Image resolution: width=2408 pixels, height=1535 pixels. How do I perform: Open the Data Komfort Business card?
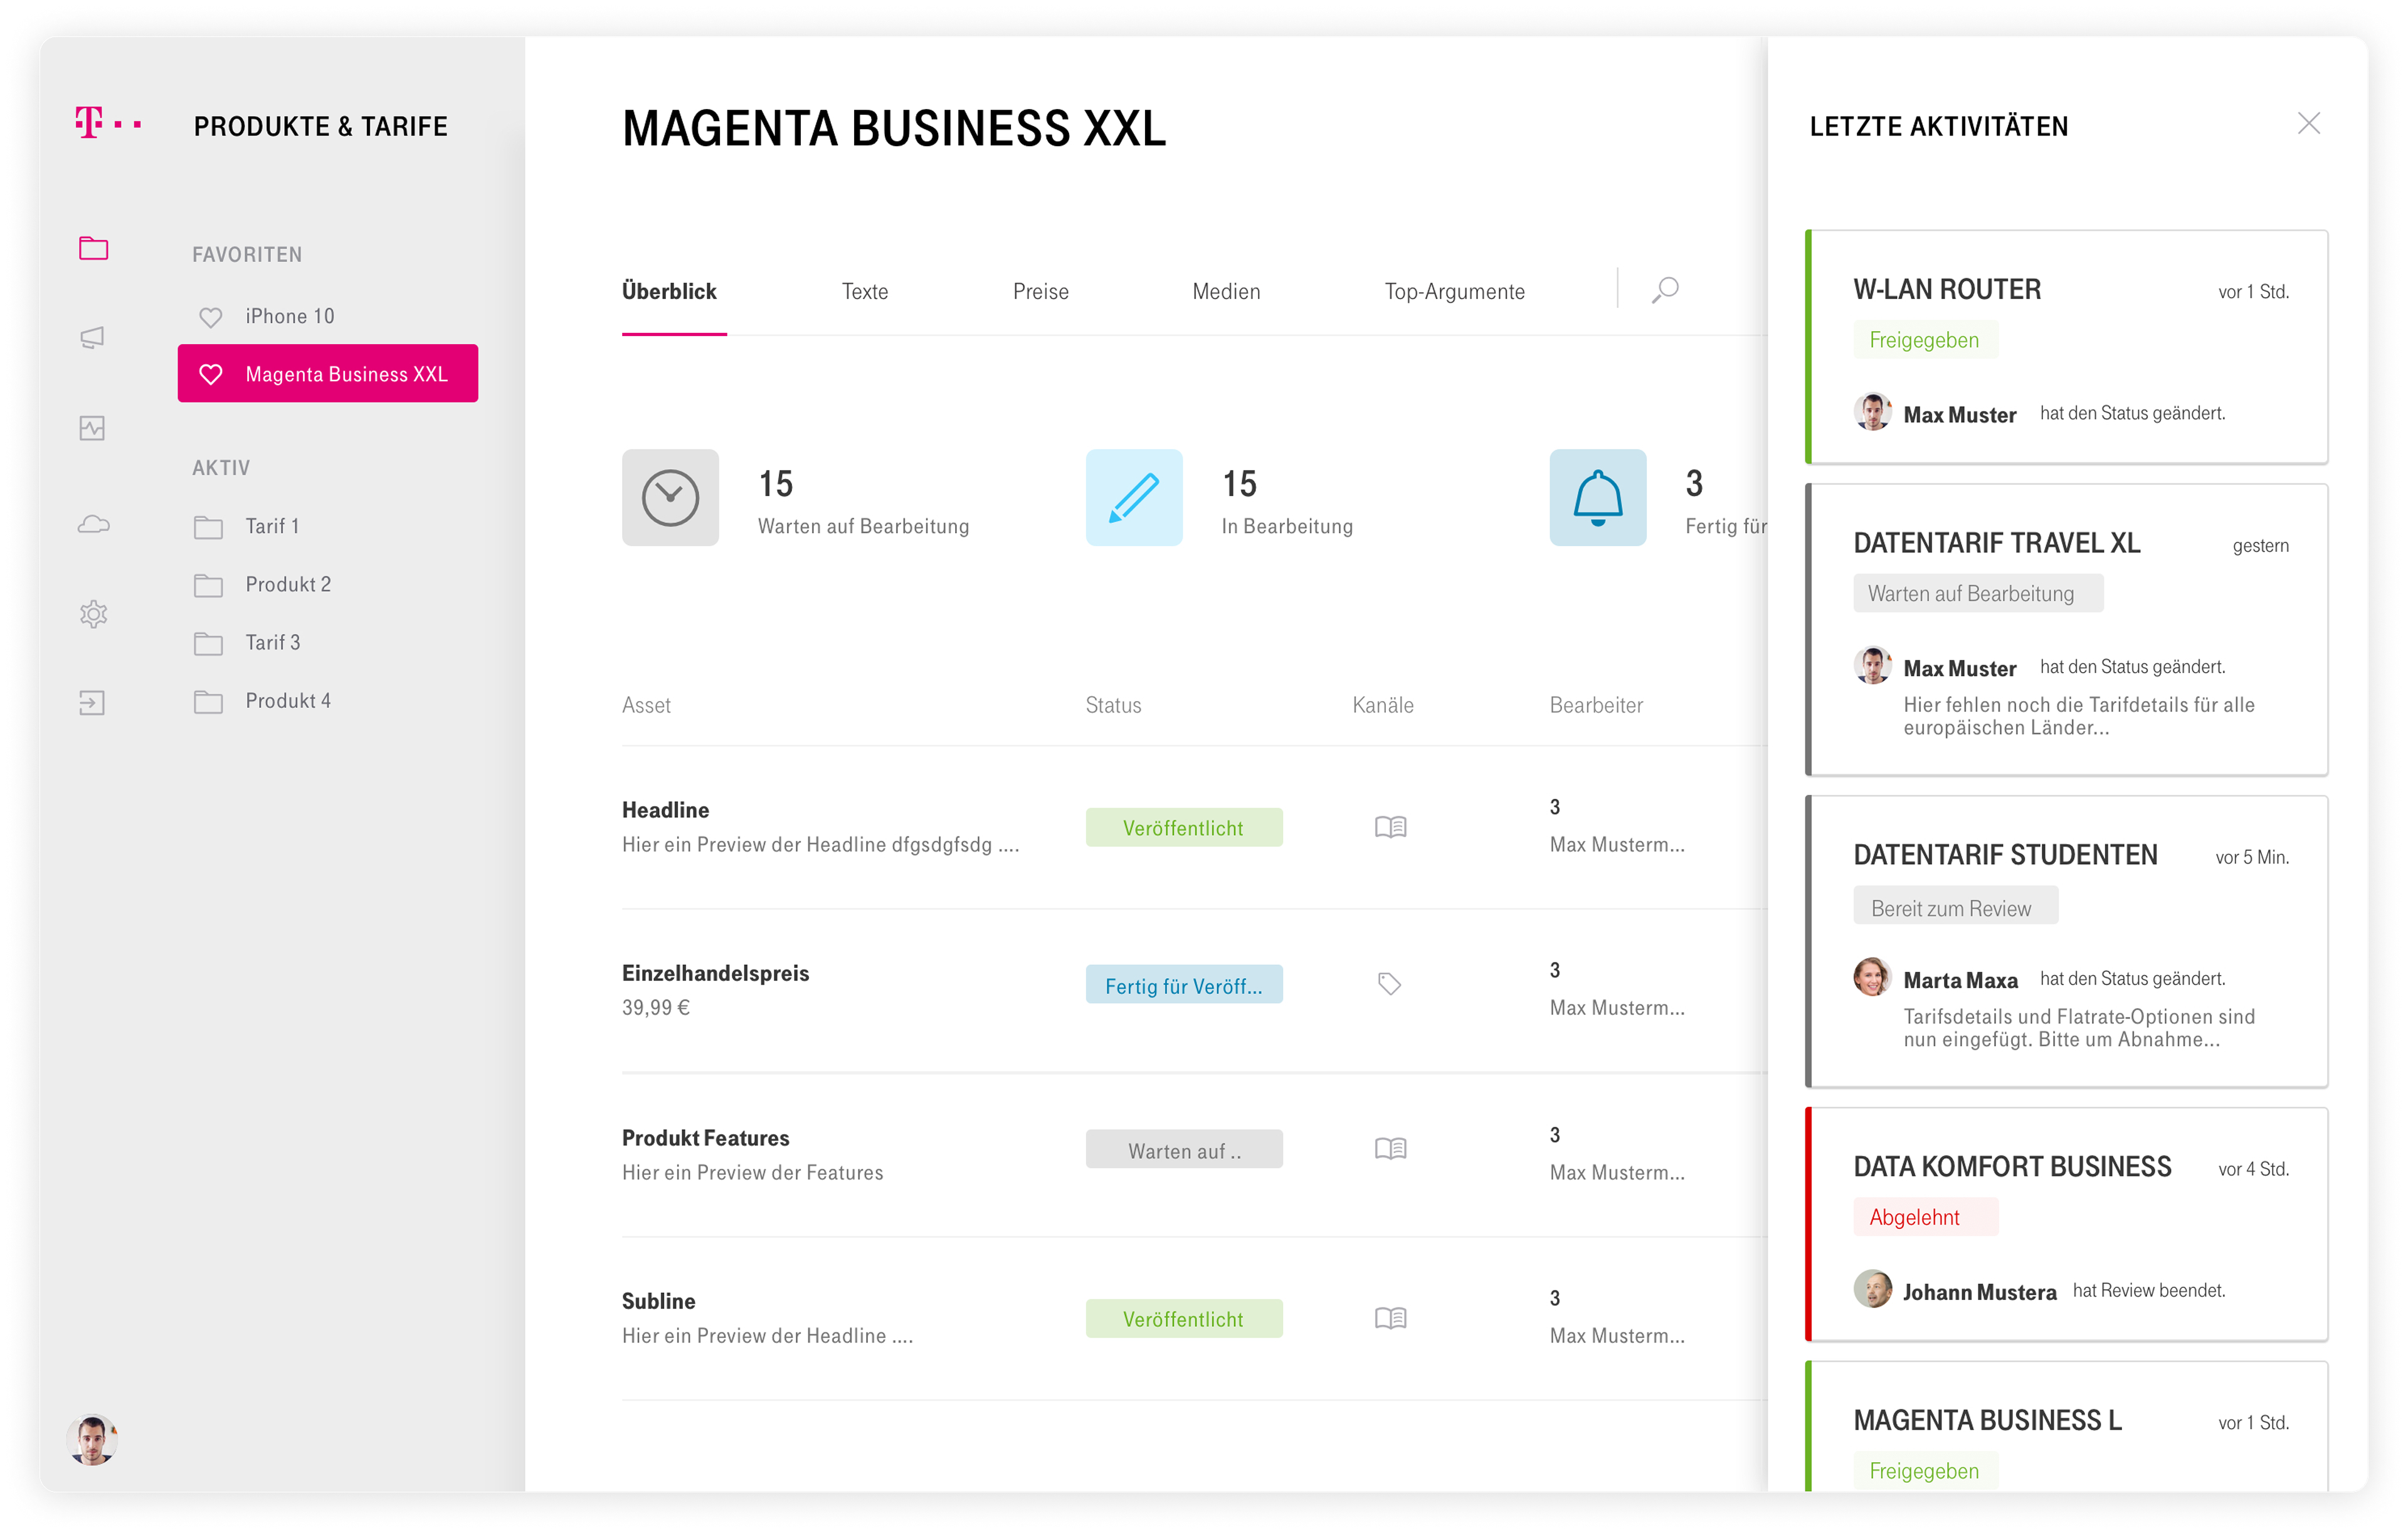tap(2067, 1224)
